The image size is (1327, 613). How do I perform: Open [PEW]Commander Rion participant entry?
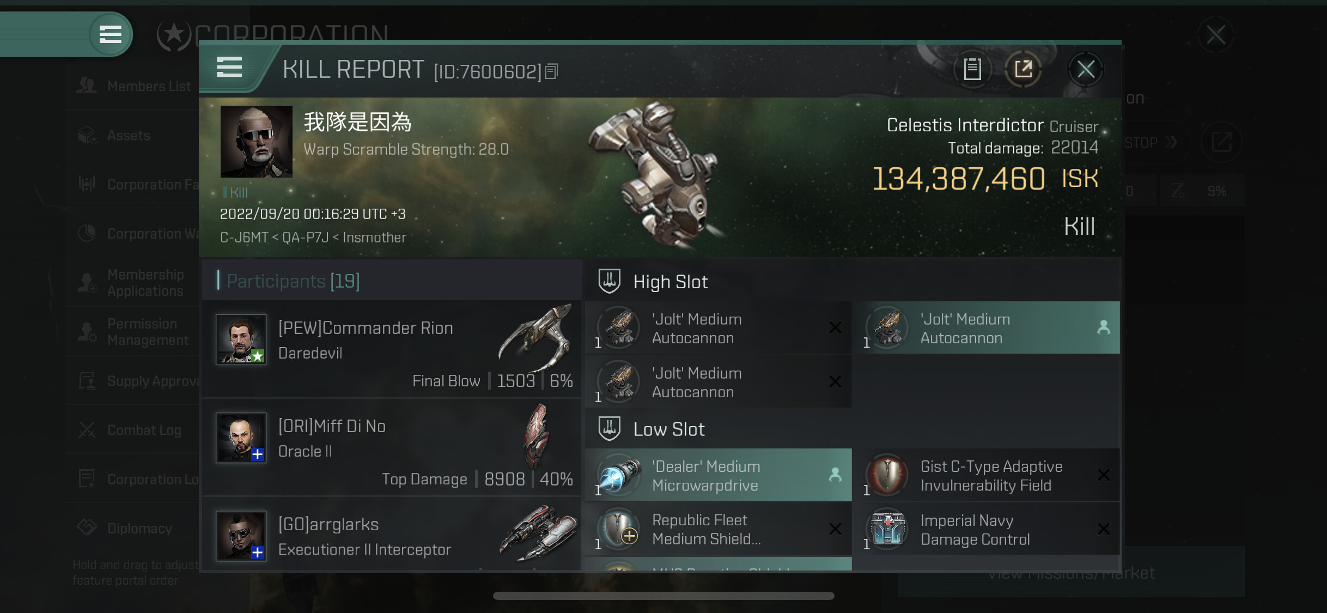(x=391, y=349)
